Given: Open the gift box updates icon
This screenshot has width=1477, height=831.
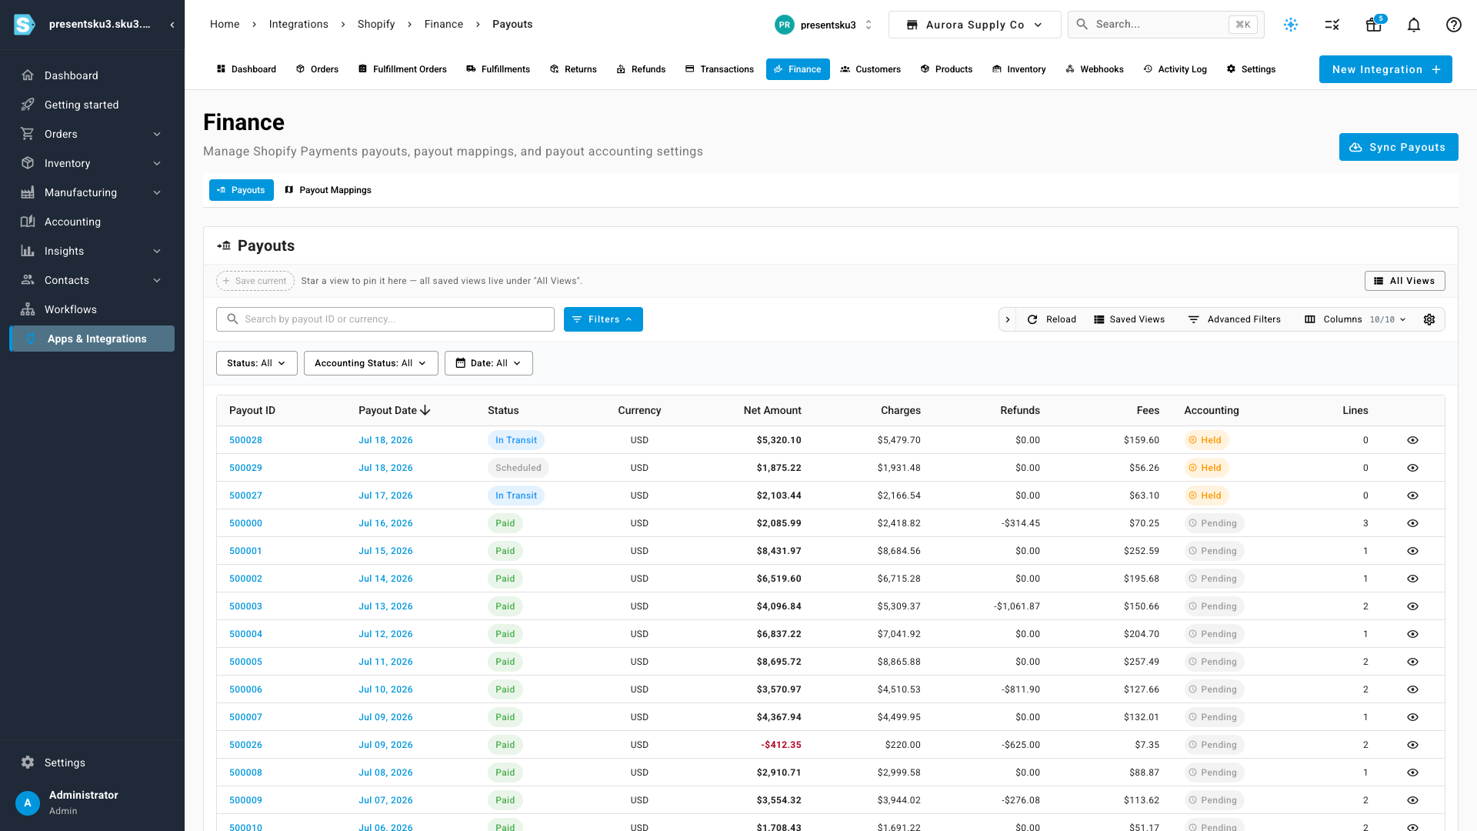Looking at the screenshot, I should pos(1374,25).
